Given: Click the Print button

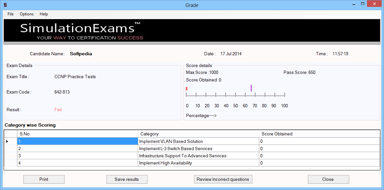Looking at the screenshot, I should [44, 179].
